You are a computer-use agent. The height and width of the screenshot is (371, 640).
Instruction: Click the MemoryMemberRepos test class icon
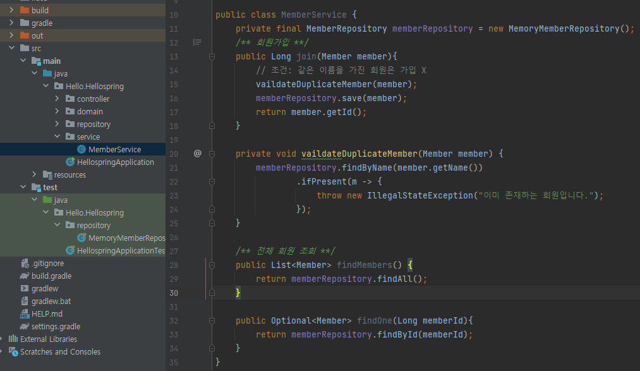point(82,238)
